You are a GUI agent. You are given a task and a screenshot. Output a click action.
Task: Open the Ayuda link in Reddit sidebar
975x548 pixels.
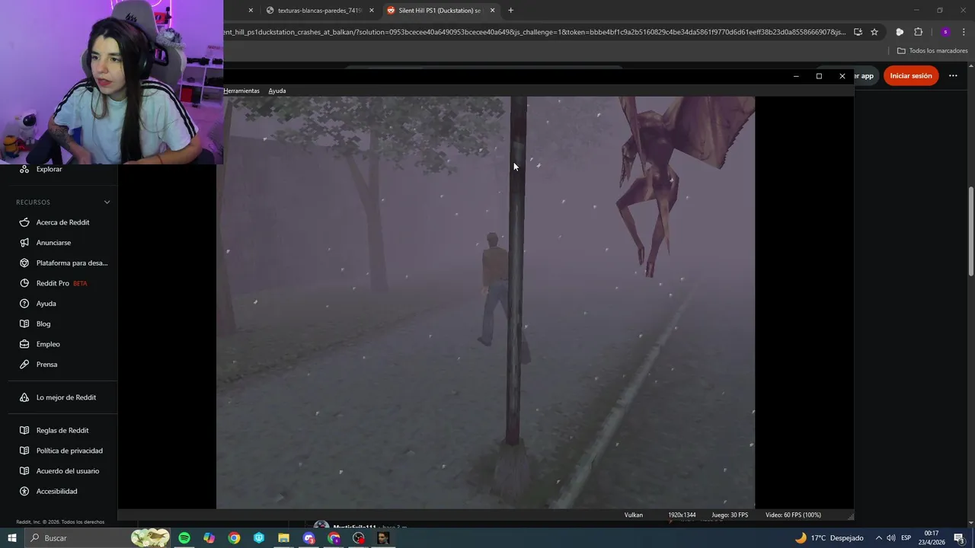click(46, 304)
